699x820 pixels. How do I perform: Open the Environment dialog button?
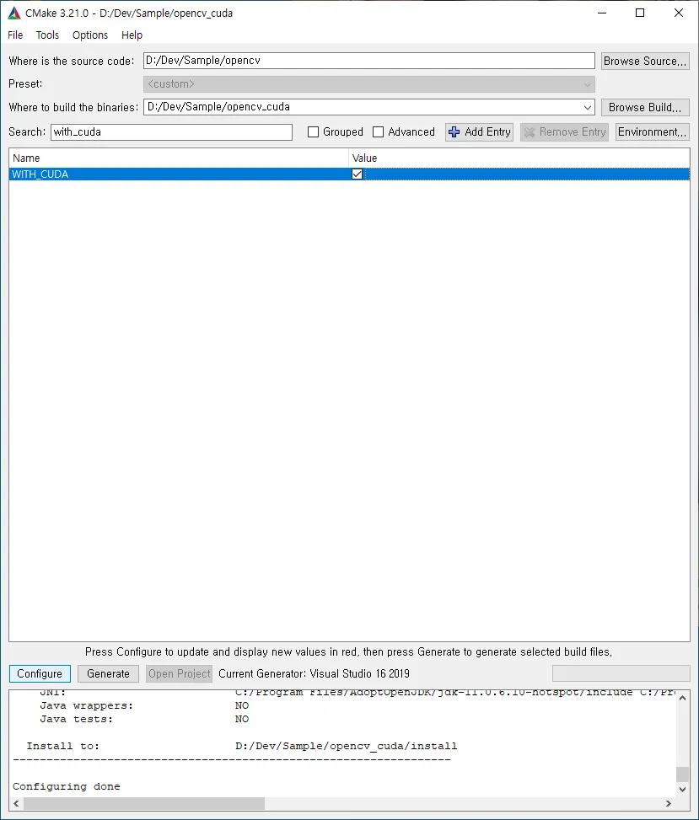point(652,131)
